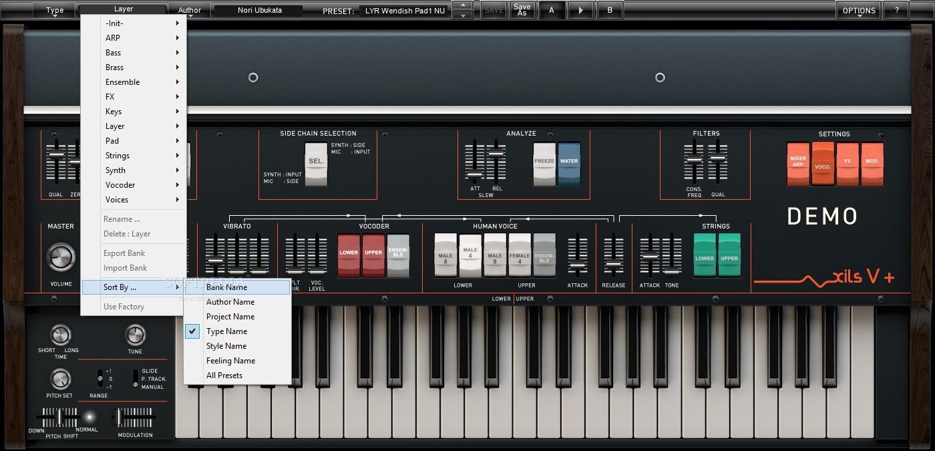Open the LYR Wendish Pad1 NU preset list
Viewport: 935px width, 451px height.
point(405,11)
